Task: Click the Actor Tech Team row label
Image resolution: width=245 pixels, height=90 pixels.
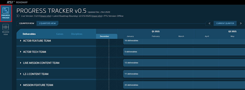Action: [x=34, y=52]
